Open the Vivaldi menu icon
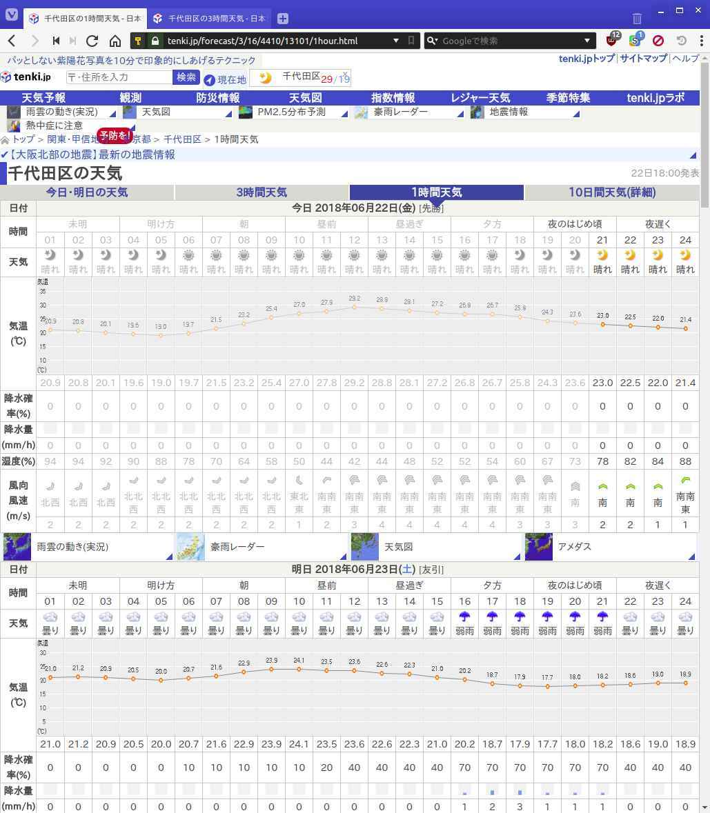The width and height of the screenshot is (710, 813). click(x=12, y=14)
